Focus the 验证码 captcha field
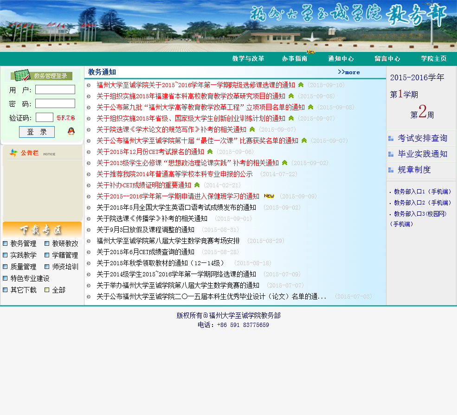This screenshot has height=415, width=457. pyautogui.click(x=44, y=117)
